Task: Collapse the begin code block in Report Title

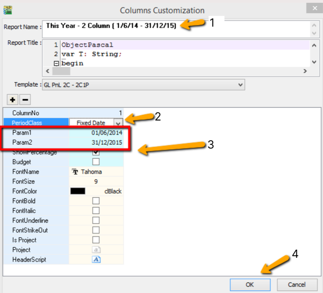Action: [56, 63]
